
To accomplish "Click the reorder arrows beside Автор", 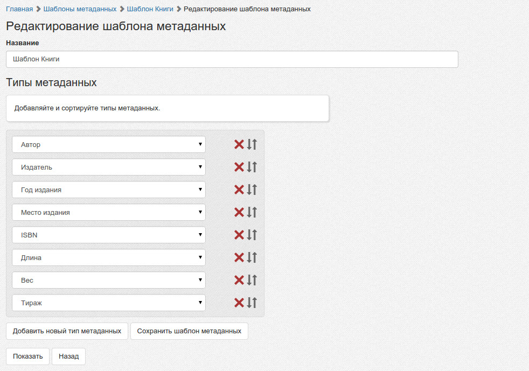I will (252, 144).
